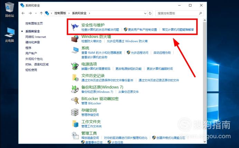Click 创建并格式化硬盘分区 link
The width and height of the screenshot is (239, 148).
click(171, 138)
